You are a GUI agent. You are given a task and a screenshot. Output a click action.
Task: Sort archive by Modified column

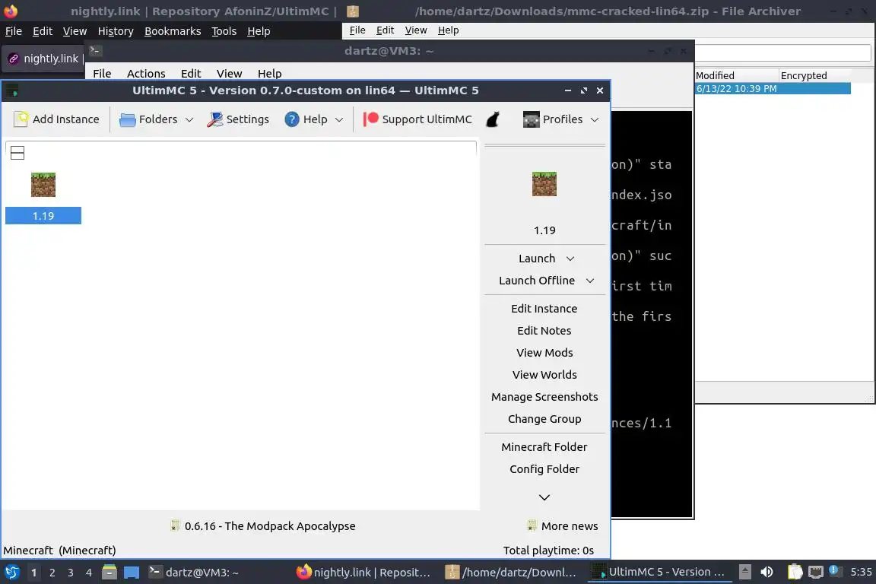736,75
